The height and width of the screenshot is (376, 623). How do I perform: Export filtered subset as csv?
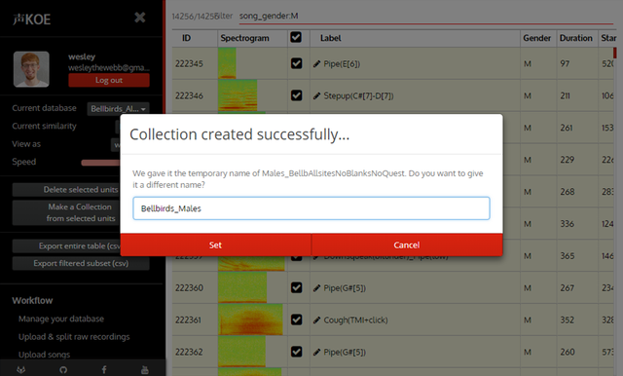point(81,263)
